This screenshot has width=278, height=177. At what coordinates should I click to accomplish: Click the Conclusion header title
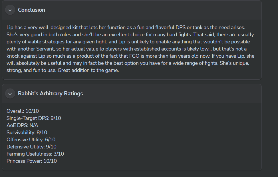point(31,10)
